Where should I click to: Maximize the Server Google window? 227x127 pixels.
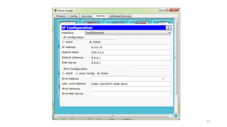[x=167, y=10]
